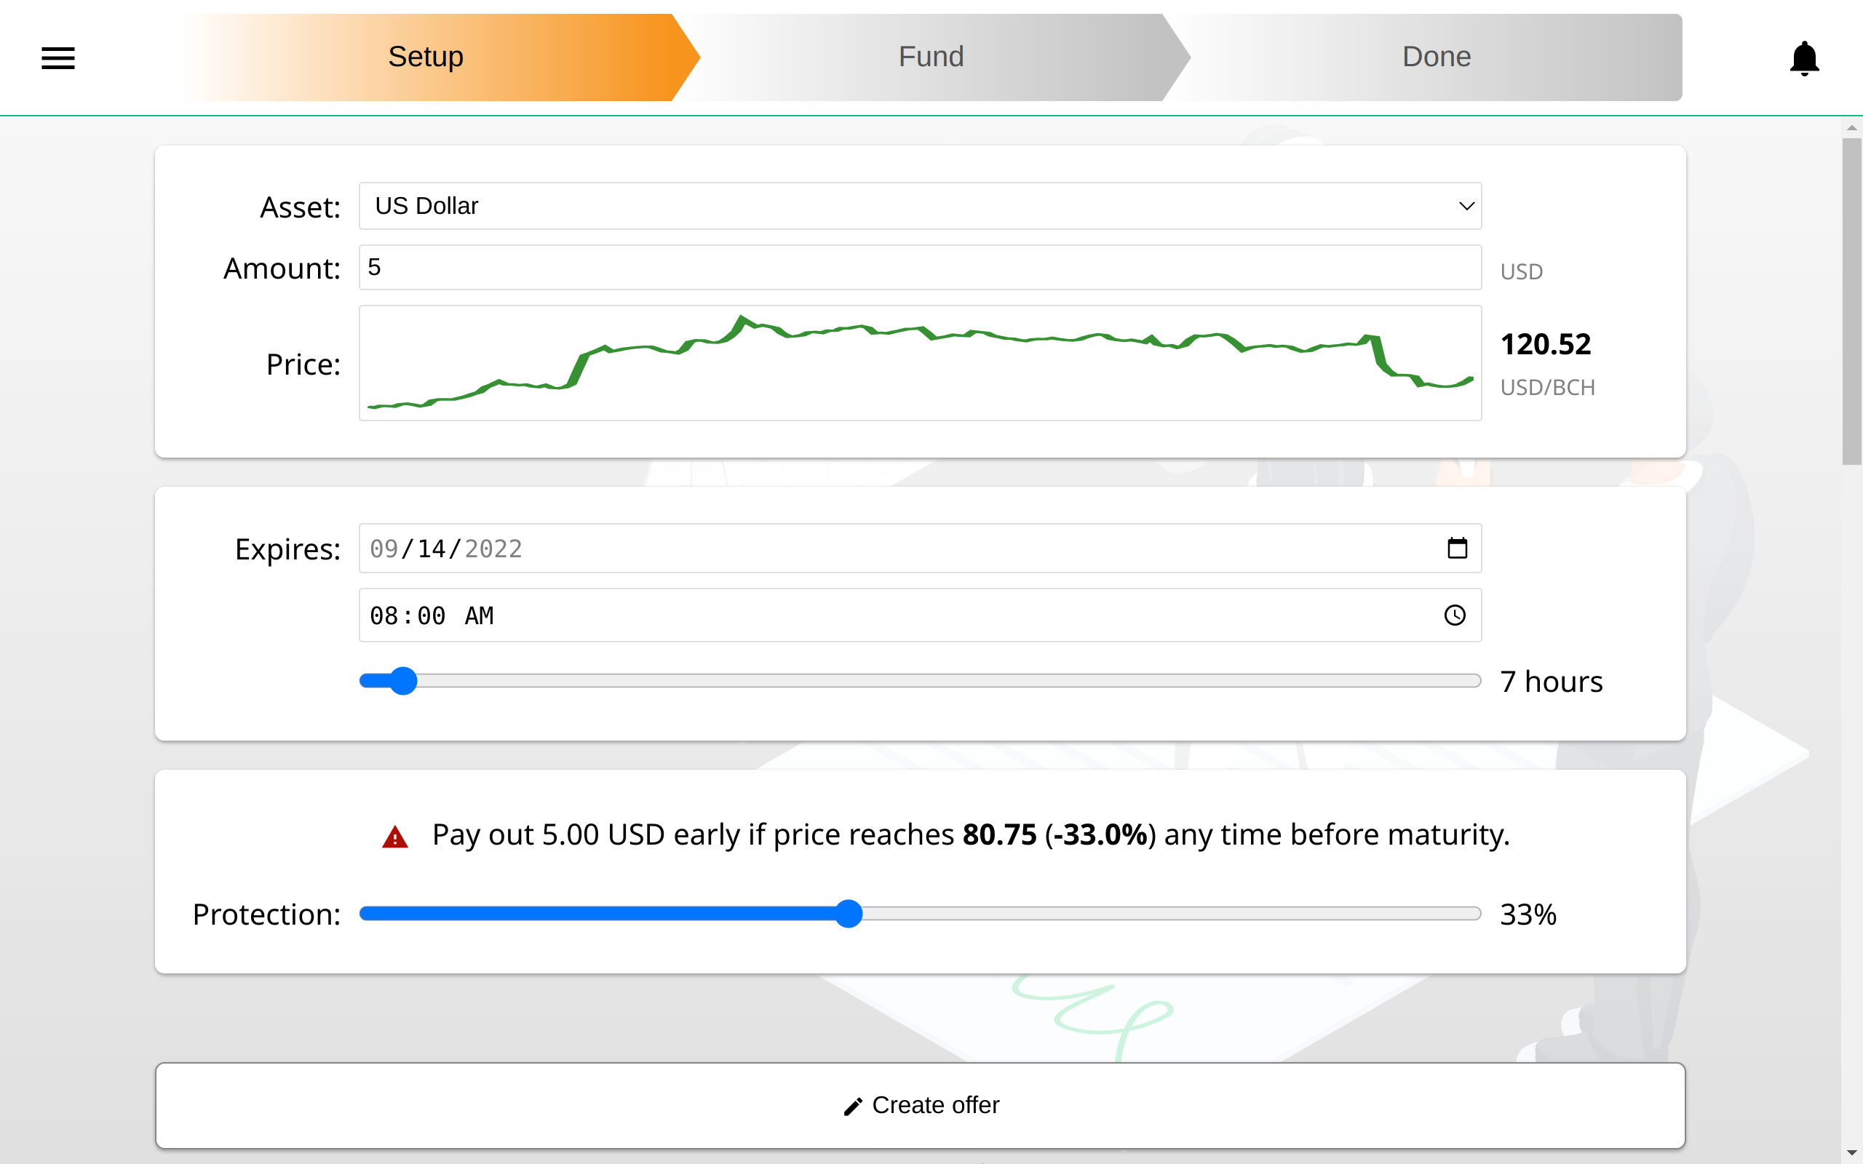Click the expiry duration slider handle

pyautogui.click(x=402, y=680)
